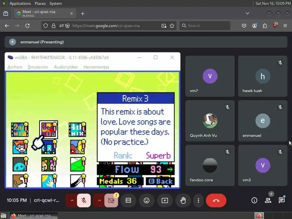Leave the call with red hang-up button
The height and width of the screenshot is (219, 292).
[x=216, y=200]
